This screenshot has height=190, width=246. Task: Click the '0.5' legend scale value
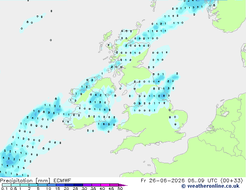[x=14, y=188]
